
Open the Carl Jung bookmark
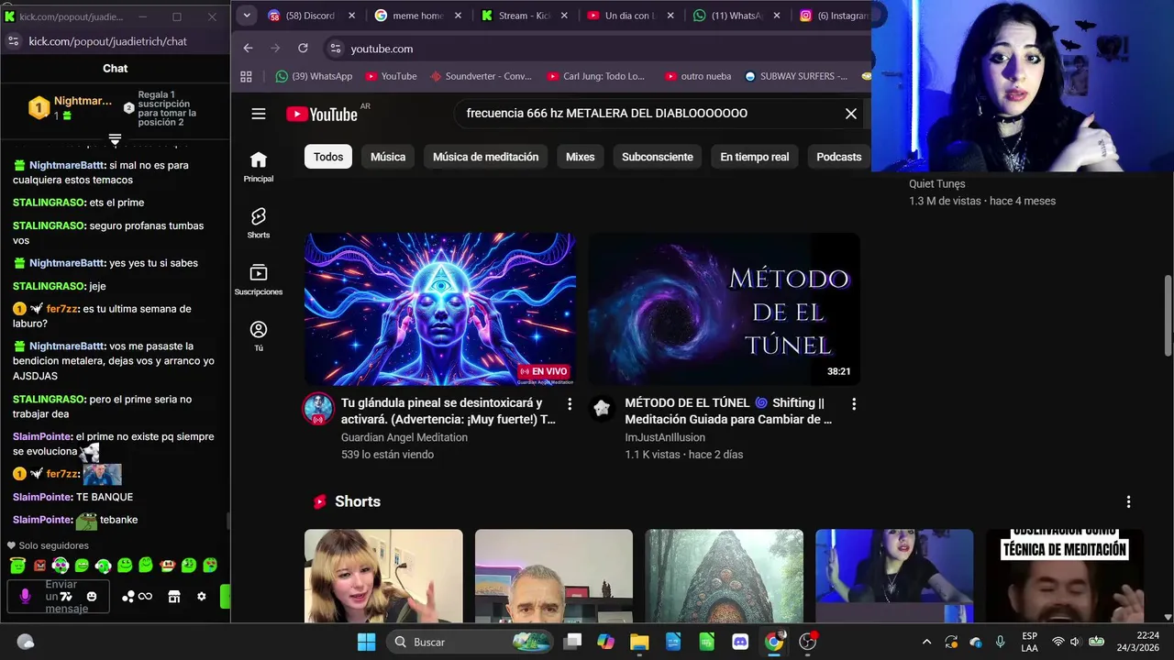click(x=595, y=76)
